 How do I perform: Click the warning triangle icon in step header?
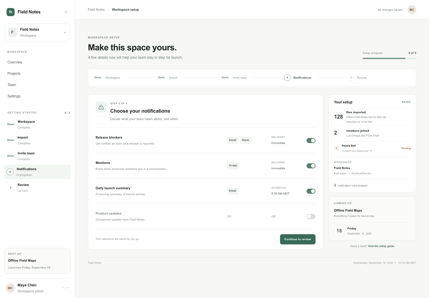point(101,107)
